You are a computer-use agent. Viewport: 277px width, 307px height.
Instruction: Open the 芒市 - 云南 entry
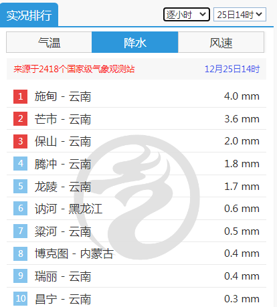click(63, 119)
